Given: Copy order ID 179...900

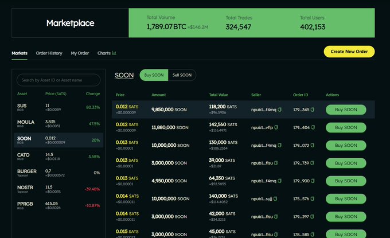Looking at the screenshot, I should pos(313,181).
